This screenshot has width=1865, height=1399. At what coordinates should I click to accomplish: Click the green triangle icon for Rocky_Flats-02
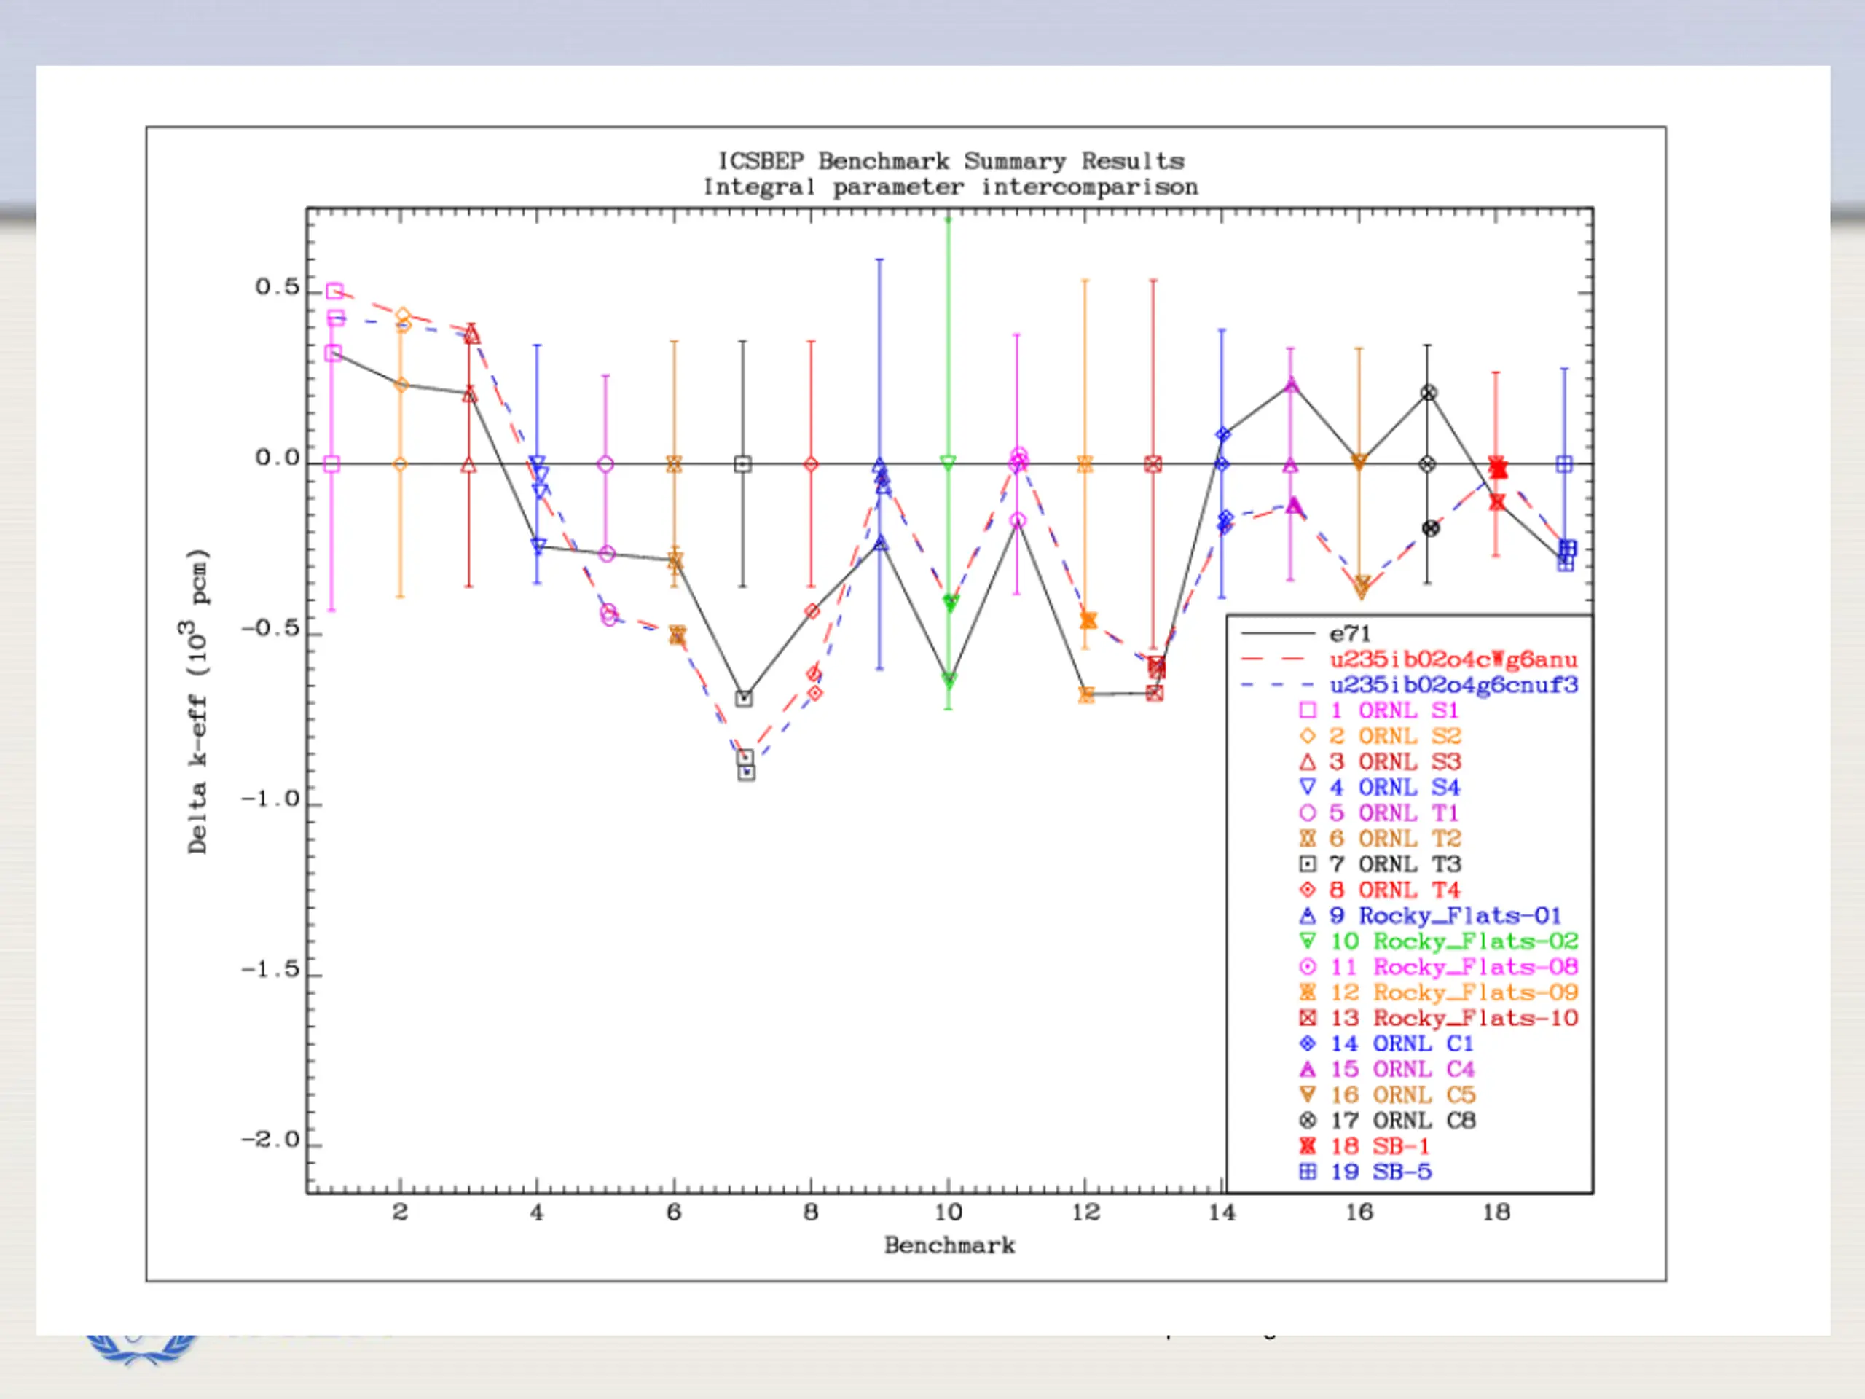point(1307,941)
